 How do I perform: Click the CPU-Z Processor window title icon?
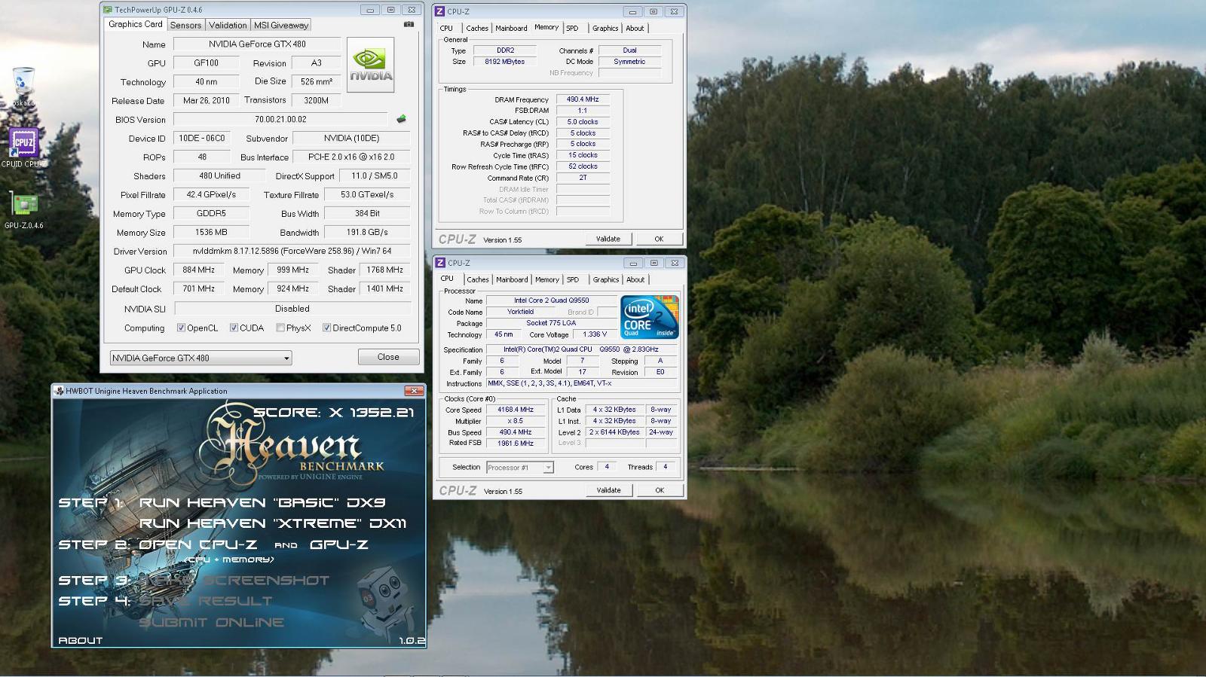440,263
